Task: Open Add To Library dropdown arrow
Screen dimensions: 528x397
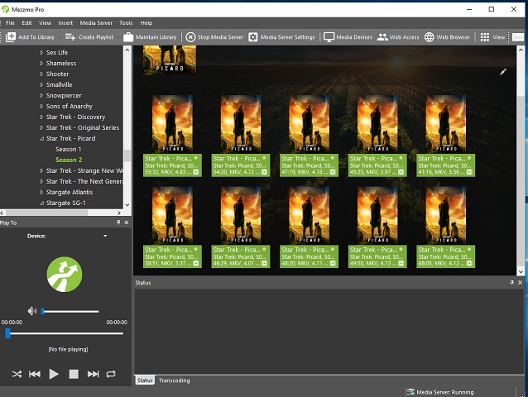Action: click(60, 37)
